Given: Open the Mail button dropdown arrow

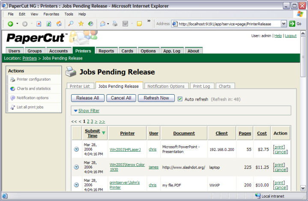Looking at the screenshot, I should 108,24.
